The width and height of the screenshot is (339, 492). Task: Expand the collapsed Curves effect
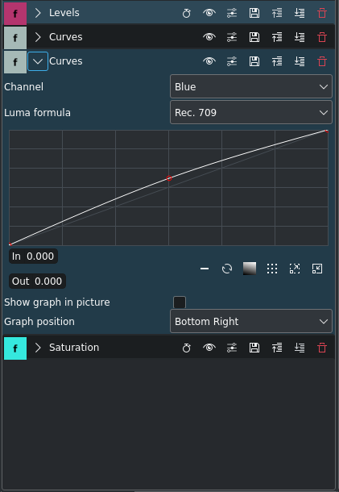38,37
